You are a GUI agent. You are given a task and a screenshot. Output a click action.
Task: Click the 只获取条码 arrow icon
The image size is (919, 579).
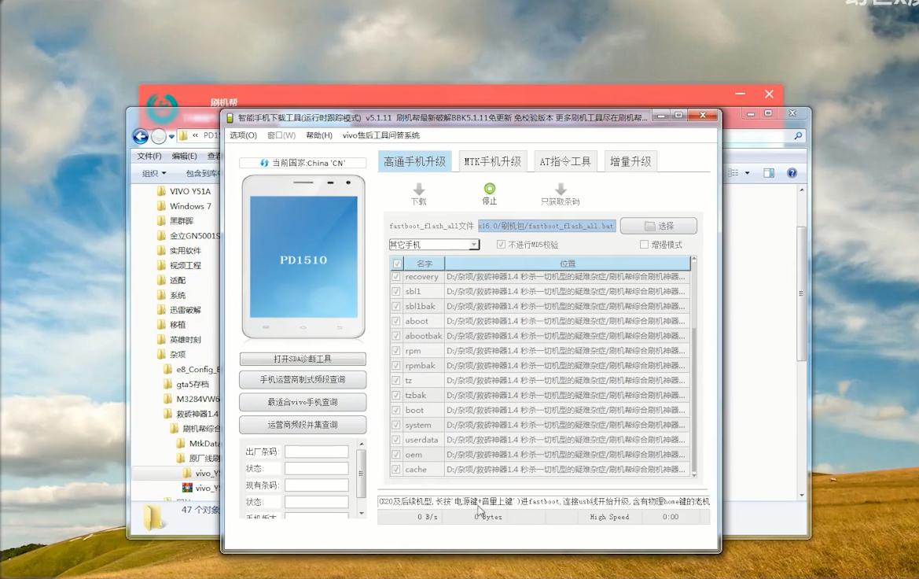point(561,189)
